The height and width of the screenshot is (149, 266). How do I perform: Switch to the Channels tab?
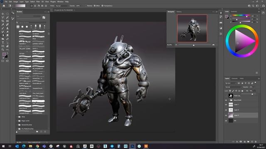(x=234, y=79)
